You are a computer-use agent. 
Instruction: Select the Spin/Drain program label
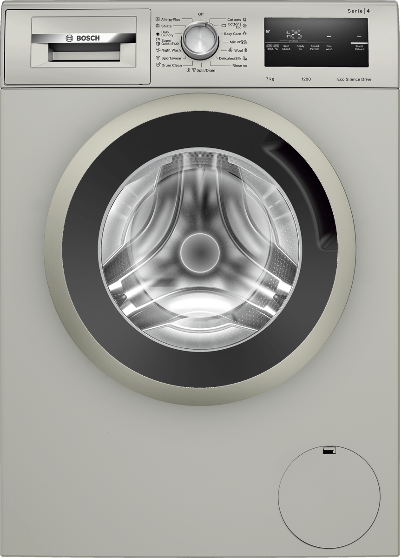(205, 70)
